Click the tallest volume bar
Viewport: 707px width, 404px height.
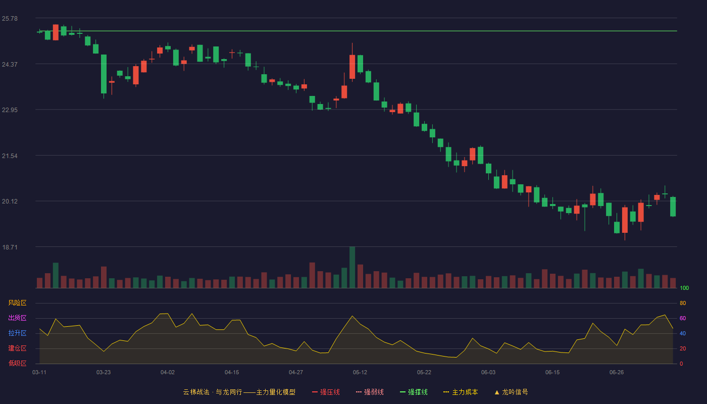click(352, 267)
